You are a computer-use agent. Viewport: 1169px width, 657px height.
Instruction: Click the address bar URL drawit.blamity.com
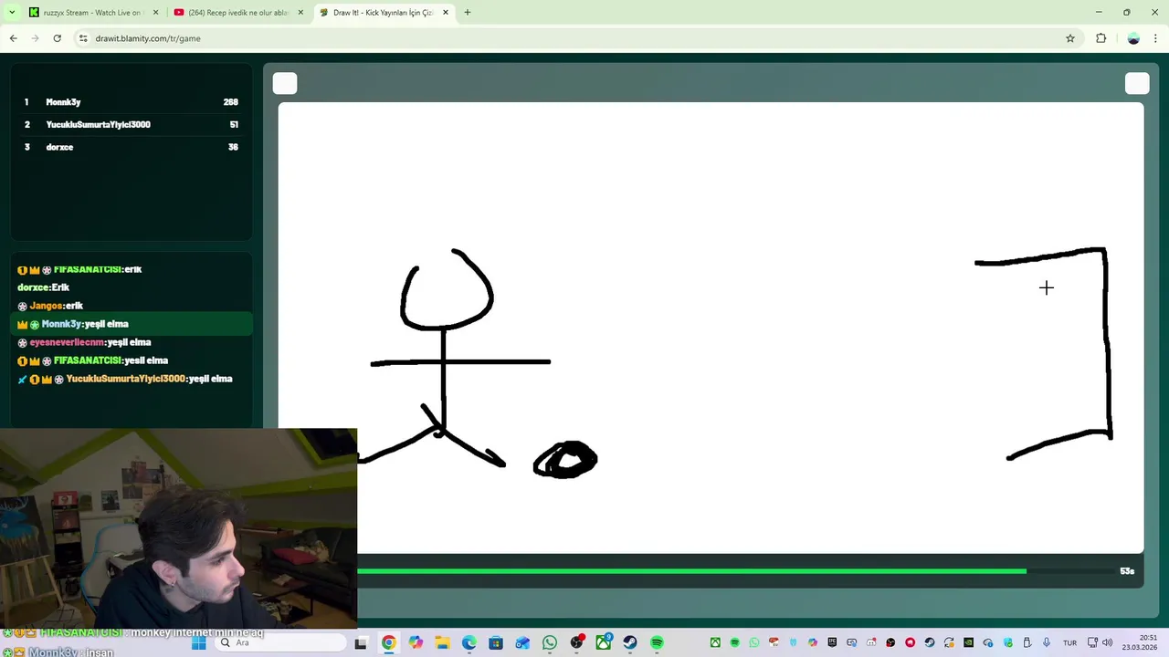coord(148,38)
